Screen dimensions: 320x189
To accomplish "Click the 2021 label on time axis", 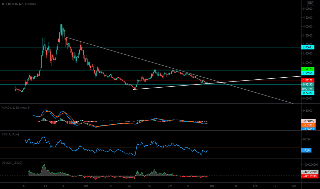I will [x=213, y=186].
